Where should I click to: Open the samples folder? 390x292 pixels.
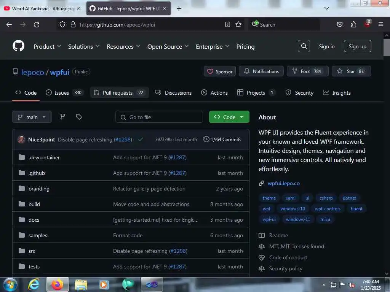coord(38,235)
